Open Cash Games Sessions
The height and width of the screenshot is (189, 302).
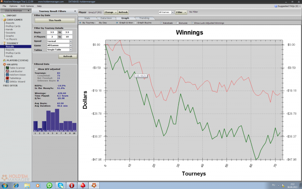click(x=10, y=32)
